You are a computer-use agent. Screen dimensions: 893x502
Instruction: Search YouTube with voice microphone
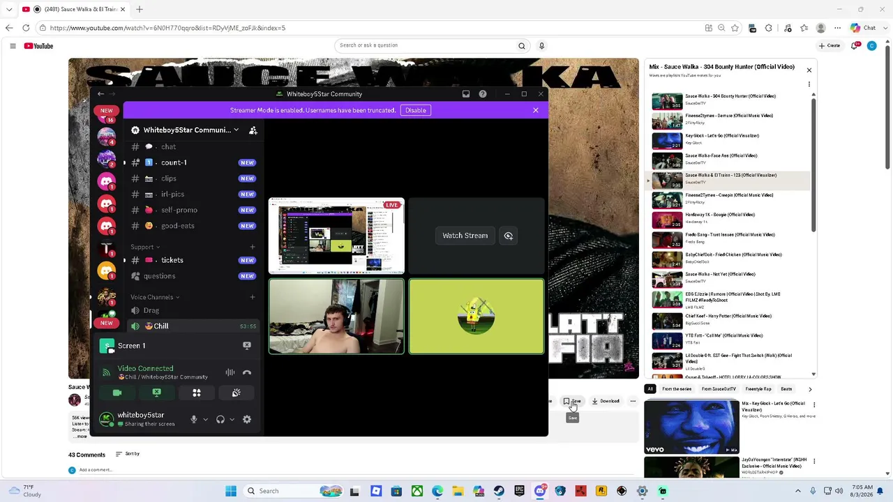(x=541, y=46)
